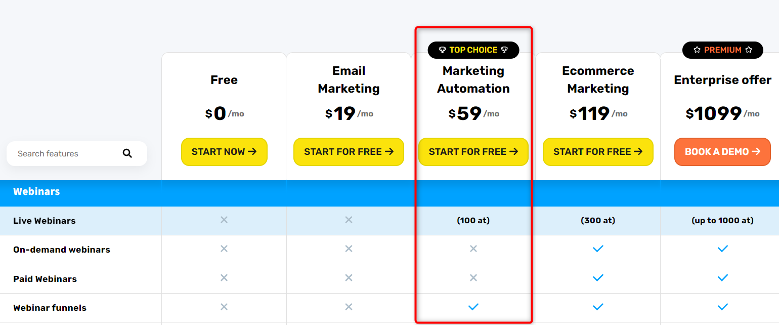Click the magnifier icon in the search box

[x=127, y=153]
